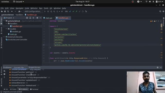Viewport: 165px width, 93px height.
Task: Switch to the Project Errors tab
Action: click(x=35, y=67)
